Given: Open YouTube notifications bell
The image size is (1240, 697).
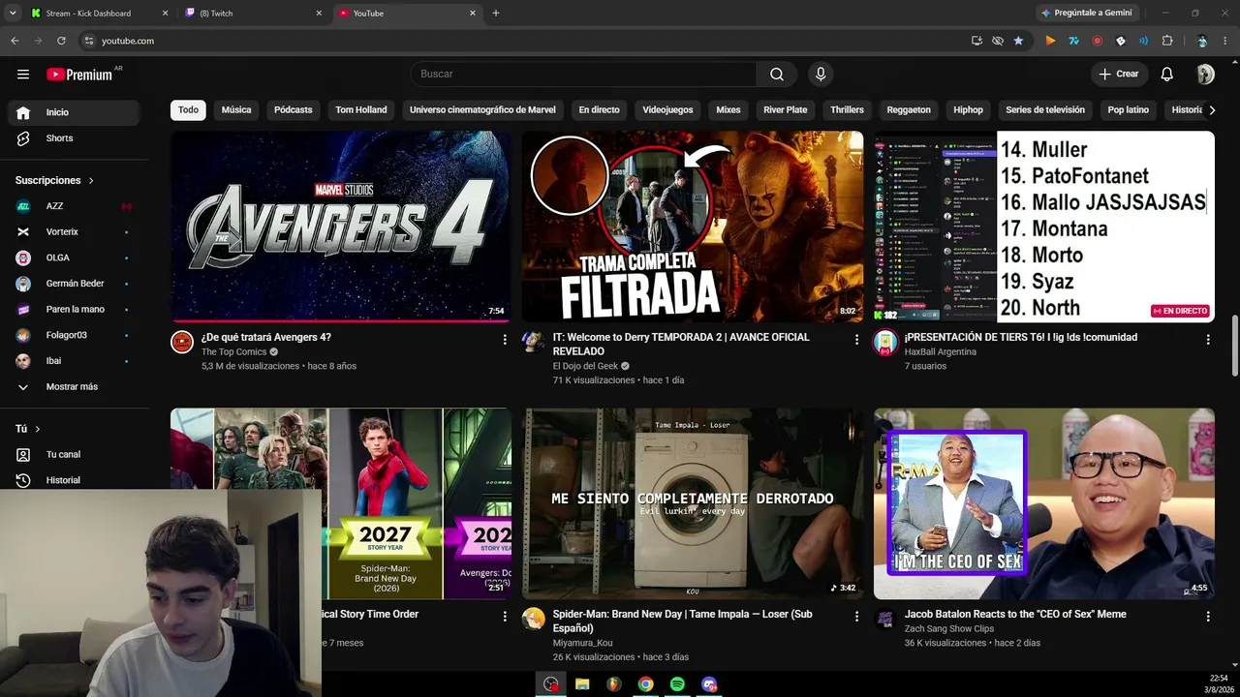Looking at the screenshot, I should point(1167,75).
